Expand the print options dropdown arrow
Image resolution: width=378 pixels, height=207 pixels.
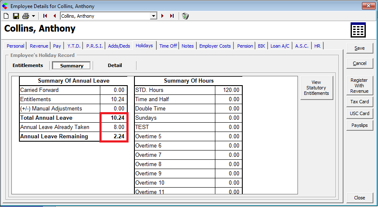pos(33,16)
